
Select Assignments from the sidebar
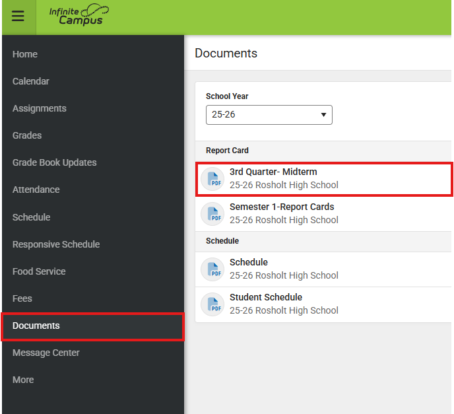[x=40, y=108]
